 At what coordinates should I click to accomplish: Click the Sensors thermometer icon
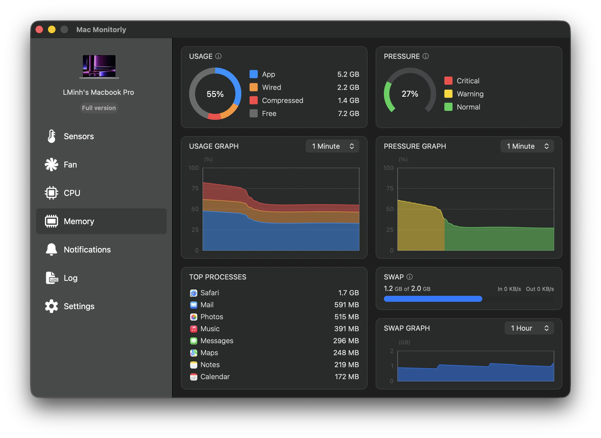[x=51, y=136]
